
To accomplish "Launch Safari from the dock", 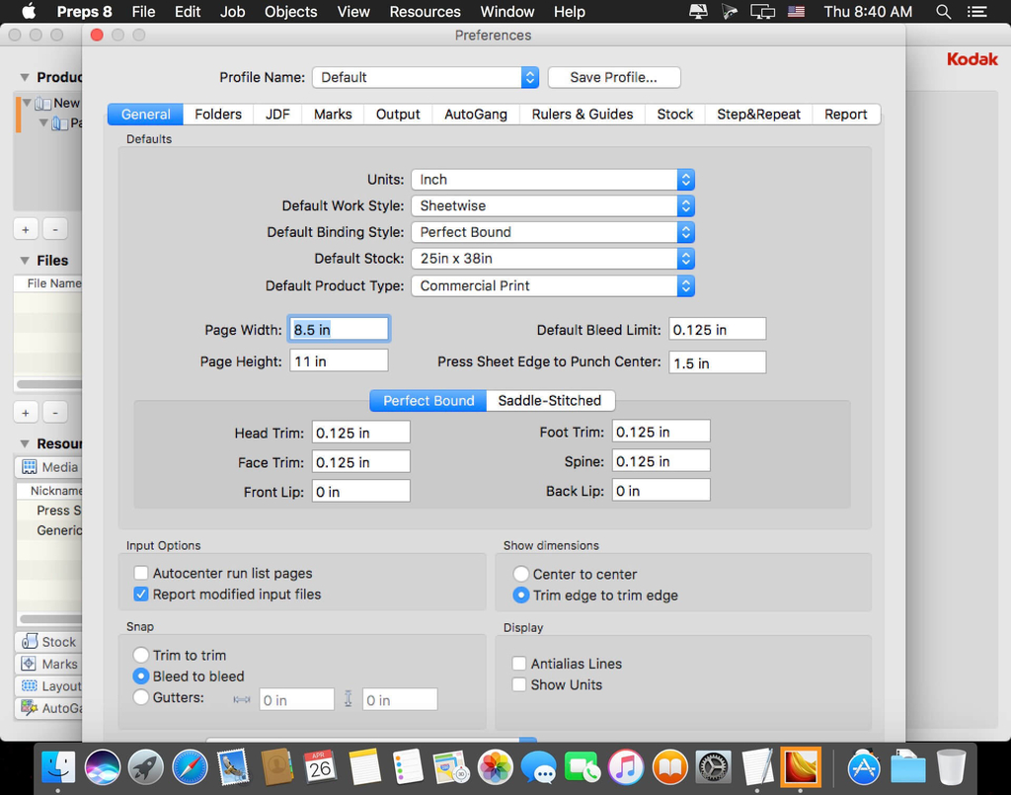I will point(190,766).
